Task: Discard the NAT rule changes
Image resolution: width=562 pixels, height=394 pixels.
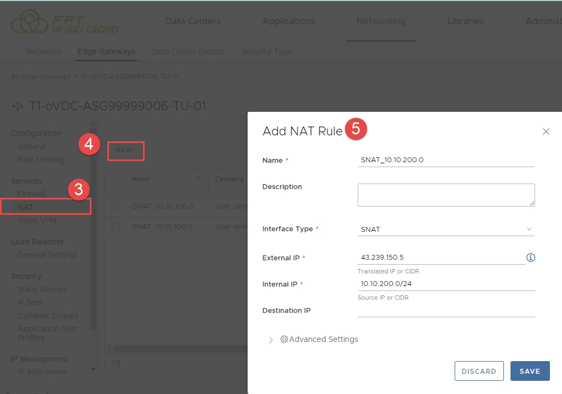Action: click(x=479, y=371)
